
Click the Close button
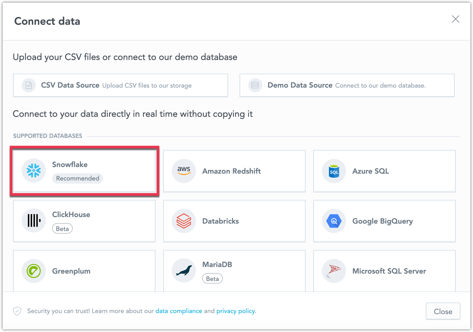click(443, 311)
